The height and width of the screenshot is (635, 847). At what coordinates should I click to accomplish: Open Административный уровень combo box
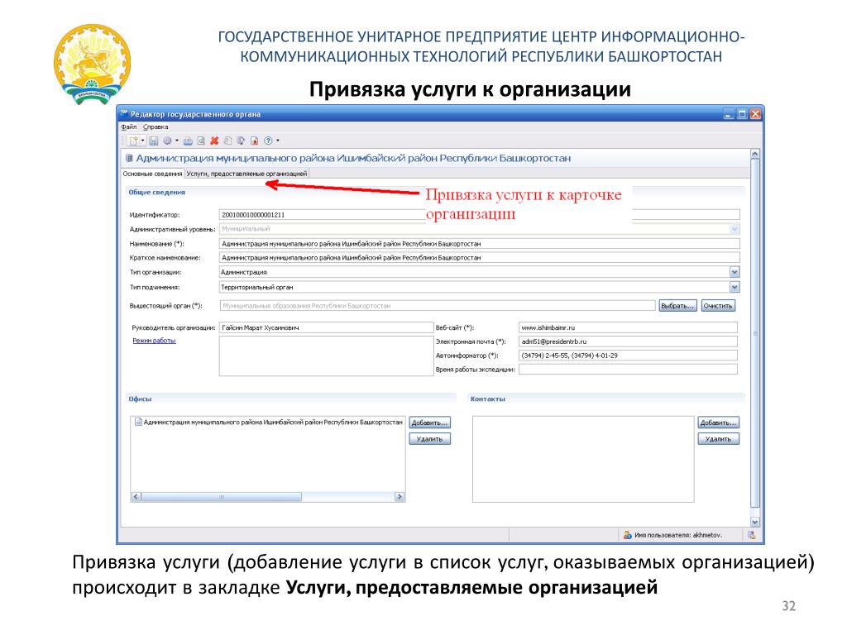pos(479,229)
